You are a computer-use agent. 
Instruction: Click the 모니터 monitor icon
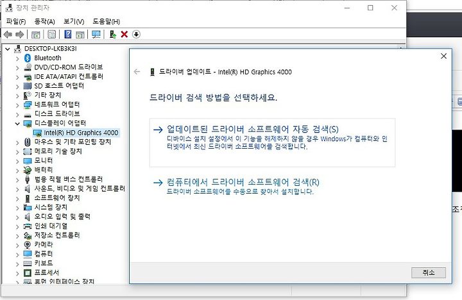point(28,161)
